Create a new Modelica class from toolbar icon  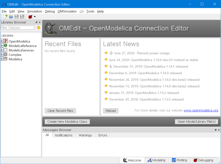(x=5, y=17)
